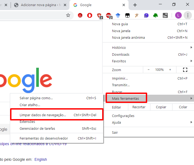
Task: Restore down the Chrome window
Action: point(174,5)
